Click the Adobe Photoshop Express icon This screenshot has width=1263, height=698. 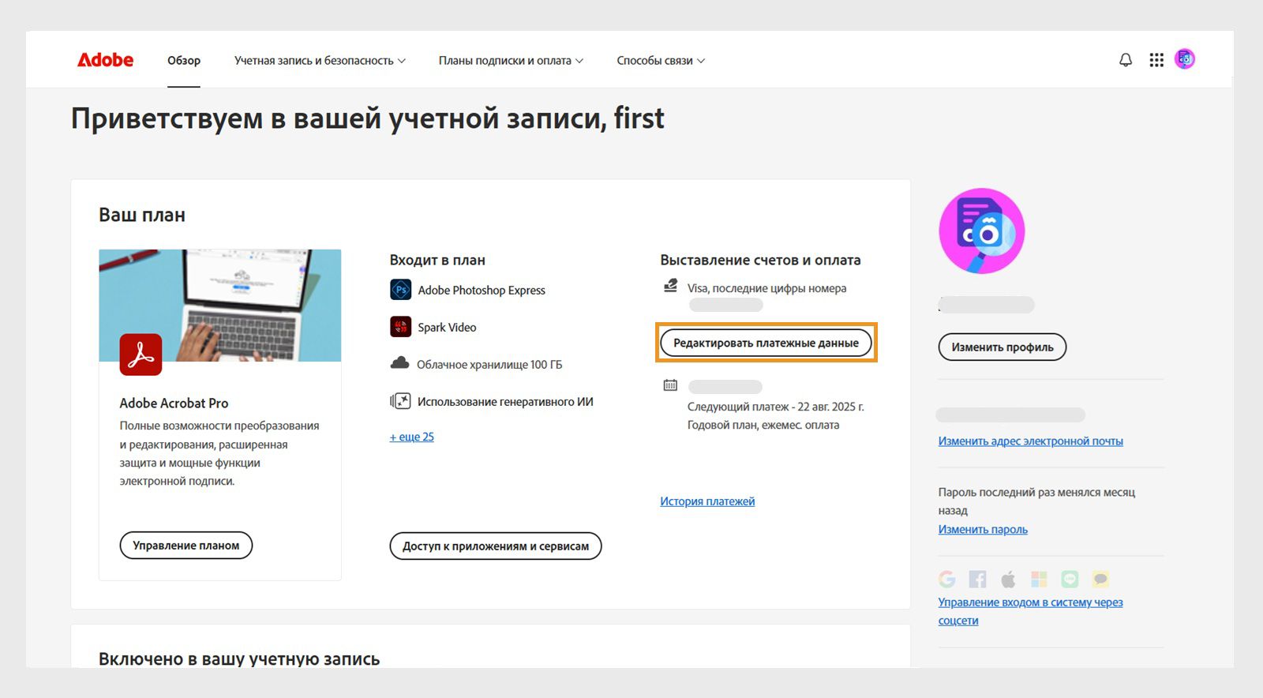(399, 290)
